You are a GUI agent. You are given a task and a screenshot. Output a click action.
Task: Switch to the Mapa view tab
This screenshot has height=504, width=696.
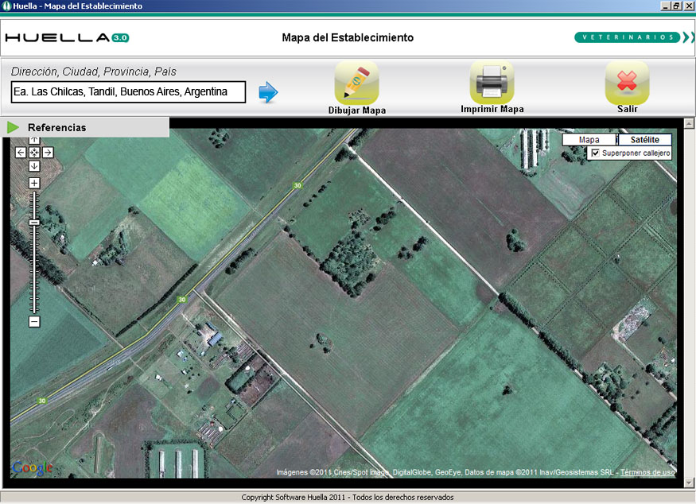tap(589, 140)
